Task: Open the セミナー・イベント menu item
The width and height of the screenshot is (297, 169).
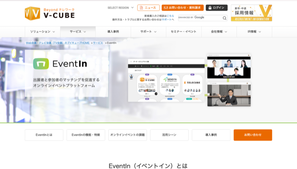Action: click(184, 32)
